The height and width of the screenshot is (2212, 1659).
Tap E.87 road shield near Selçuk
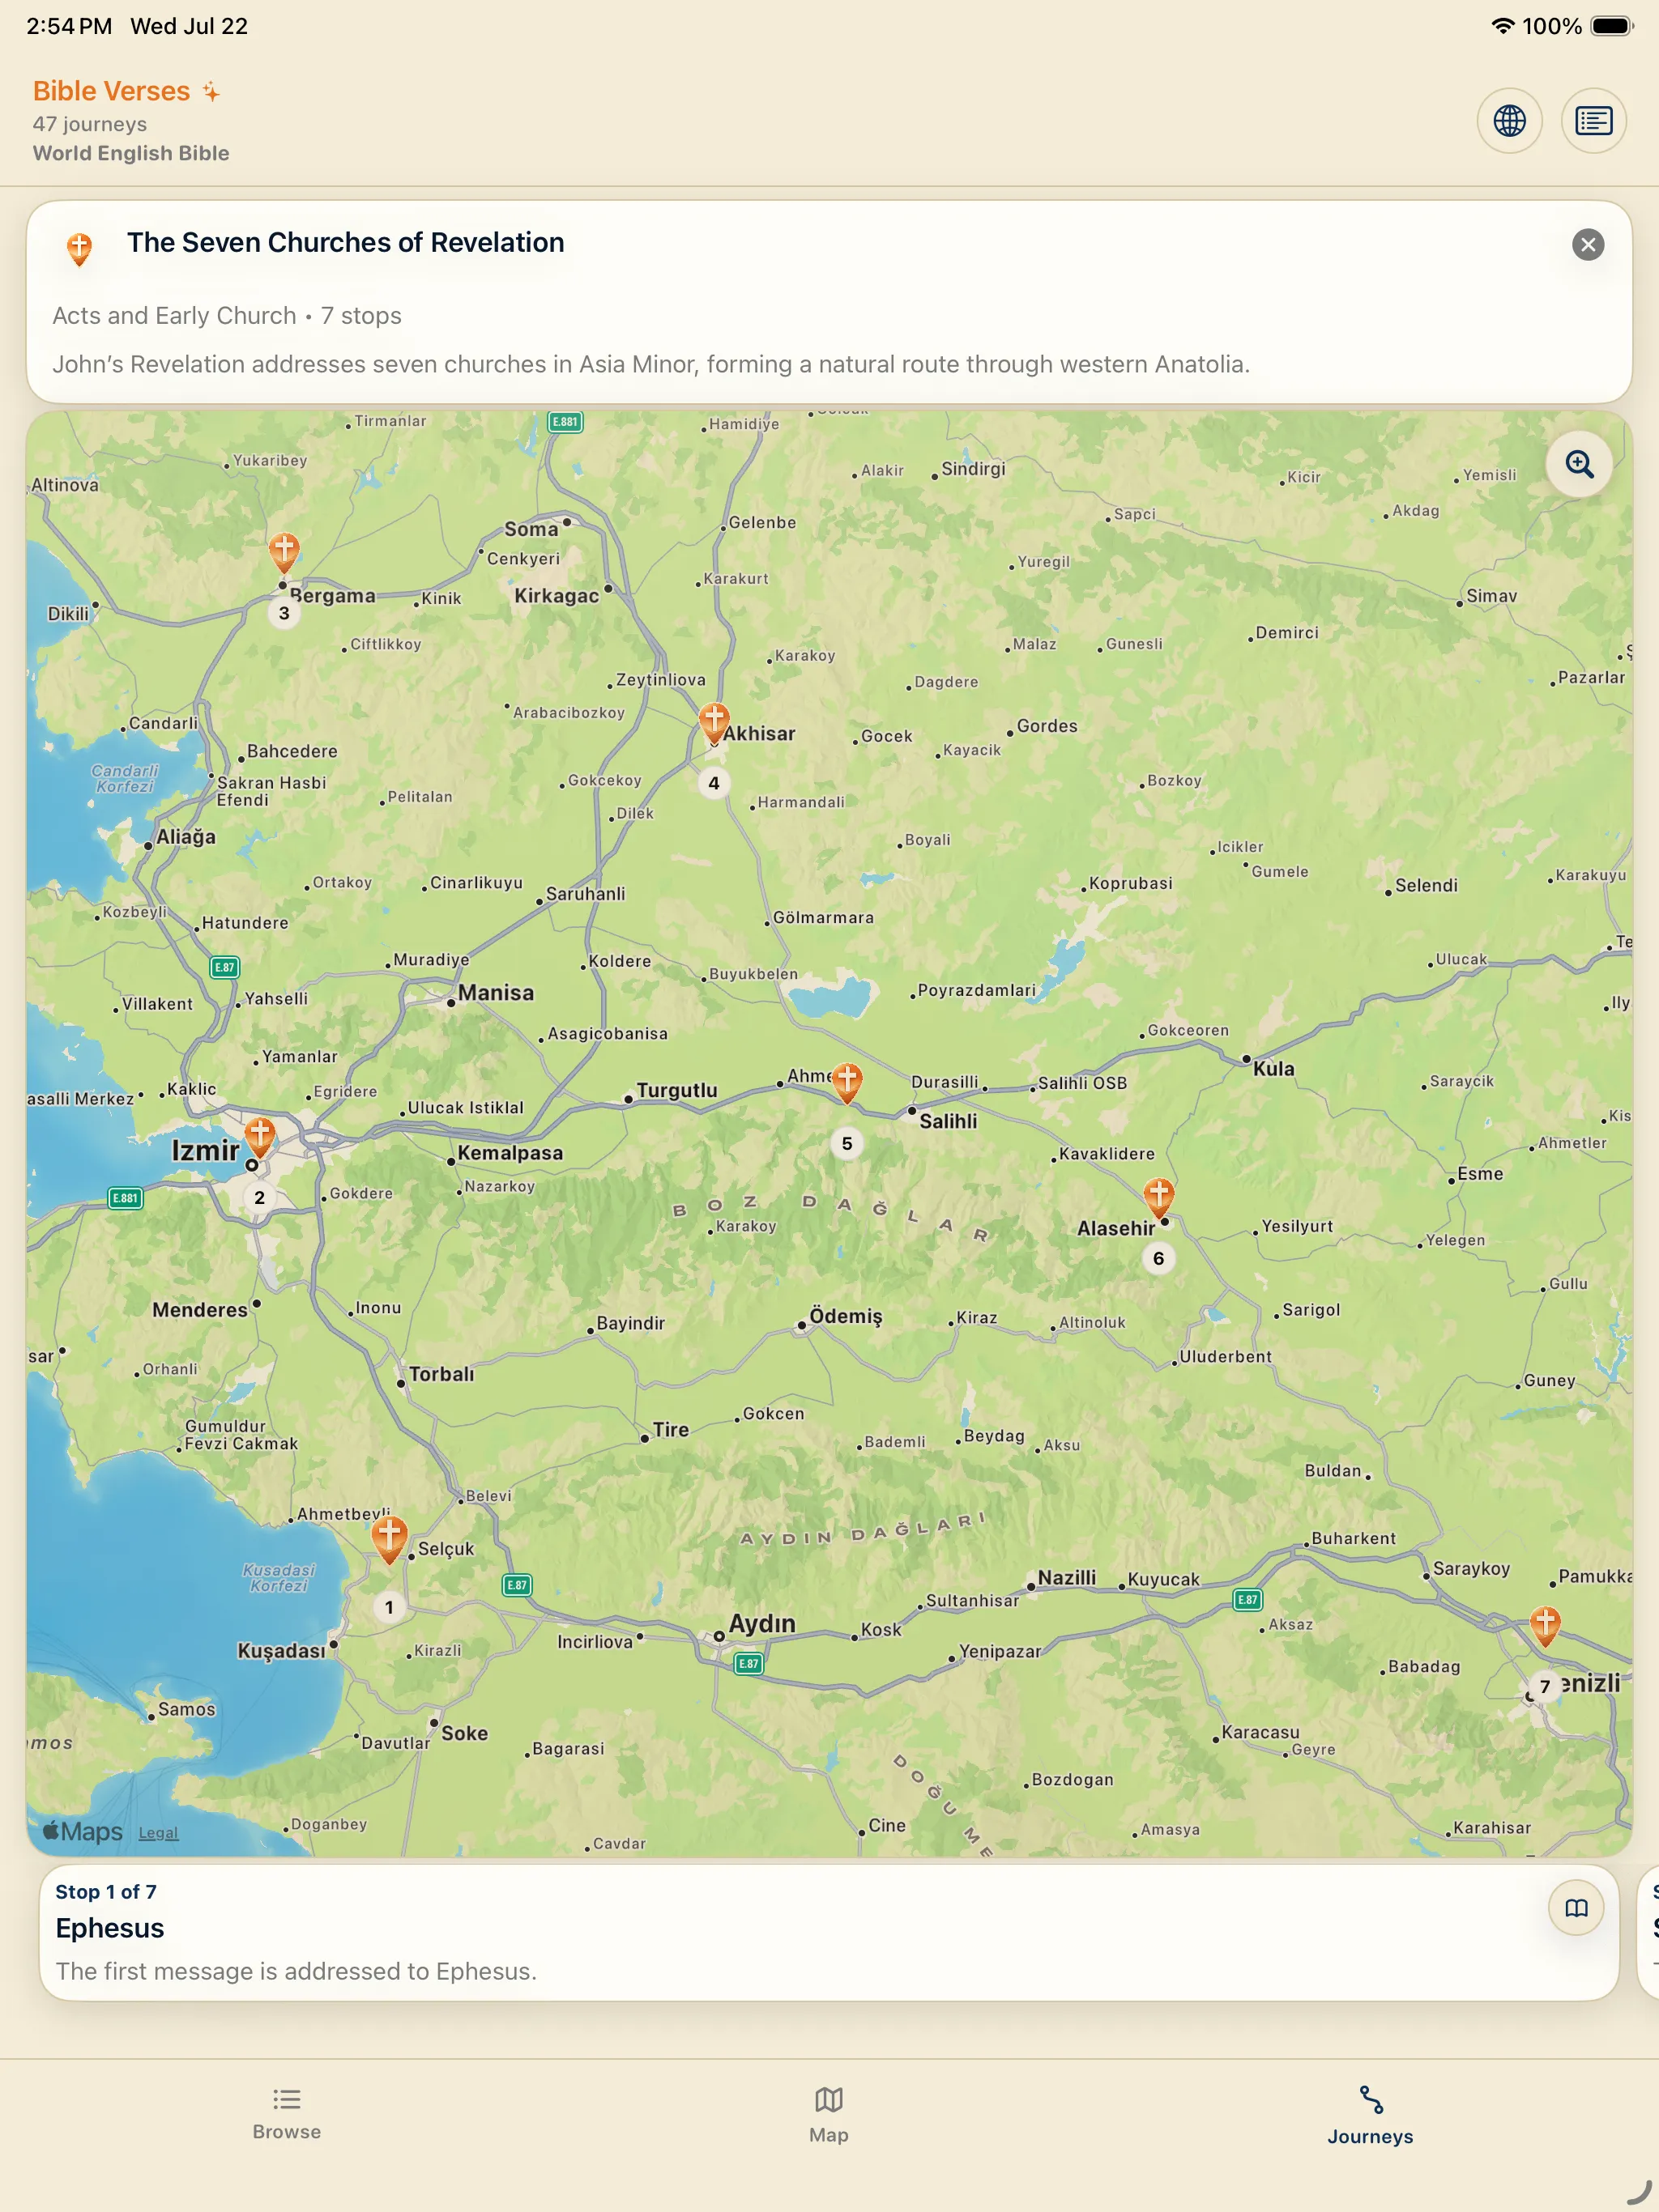[516, 1585]
